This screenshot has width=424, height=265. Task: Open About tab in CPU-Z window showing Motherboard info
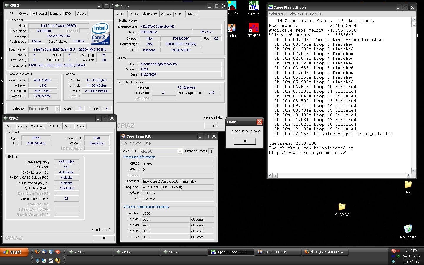pyautogui.click(x=192, y=14)
